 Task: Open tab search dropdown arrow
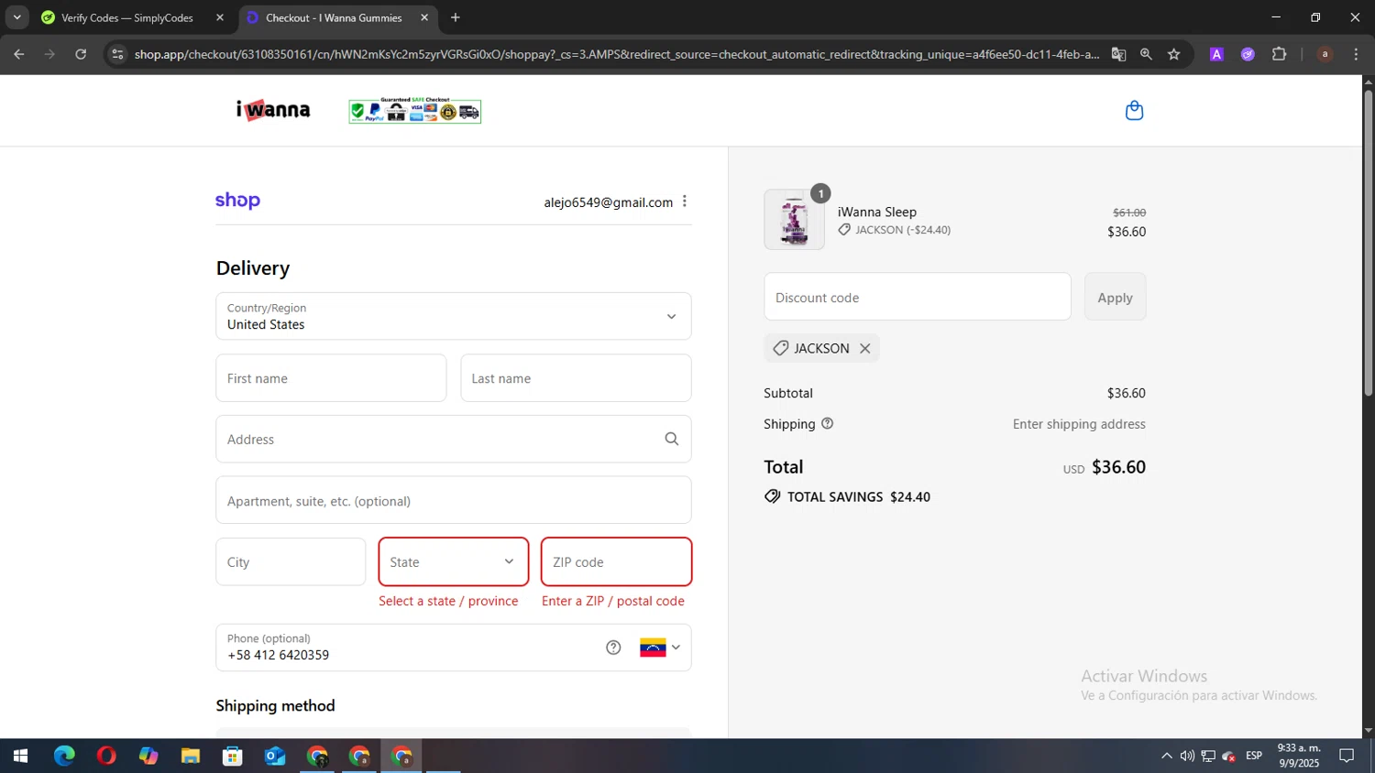click(x=16, y=17)
